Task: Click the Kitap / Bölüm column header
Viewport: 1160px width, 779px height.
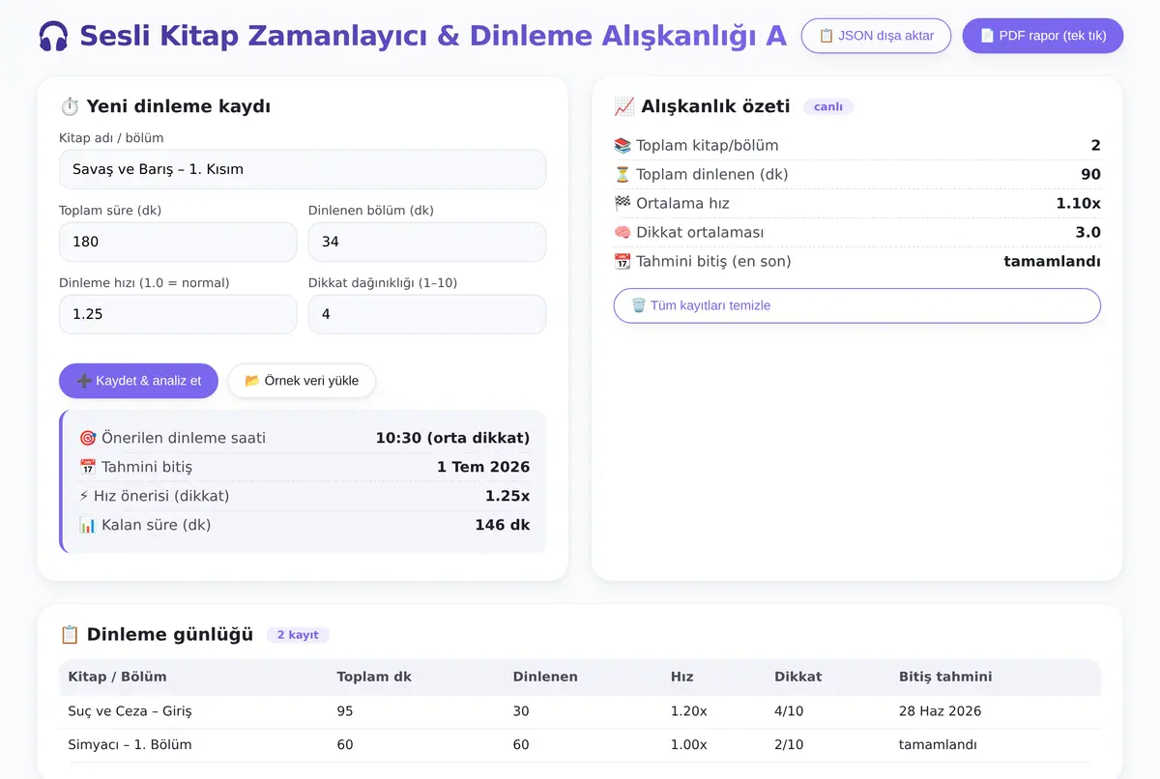Action: [117, 677]
